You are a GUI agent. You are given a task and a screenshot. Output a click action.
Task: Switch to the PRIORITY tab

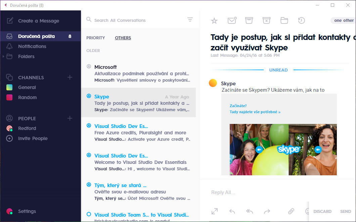[96, 38]
